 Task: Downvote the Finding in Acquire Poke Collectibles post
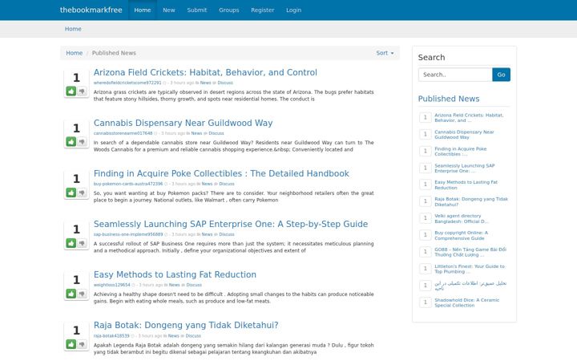[82, 193]
